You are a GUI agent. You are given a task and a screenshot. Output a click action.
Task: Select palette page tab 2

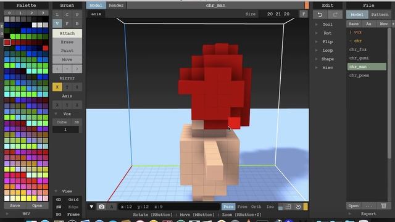31,13
